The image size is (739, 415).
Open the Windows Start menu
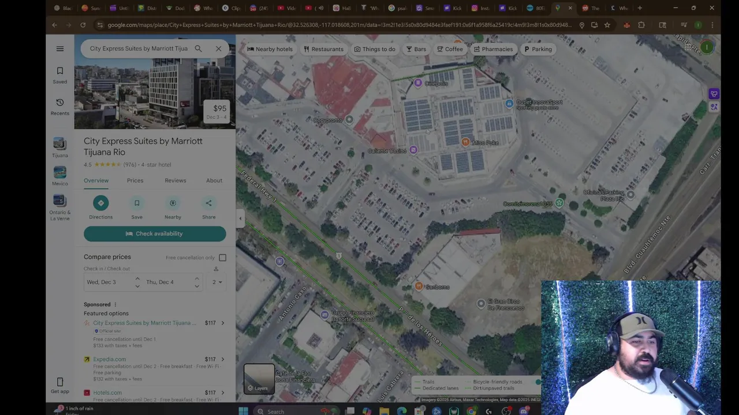tap(243, 411)
